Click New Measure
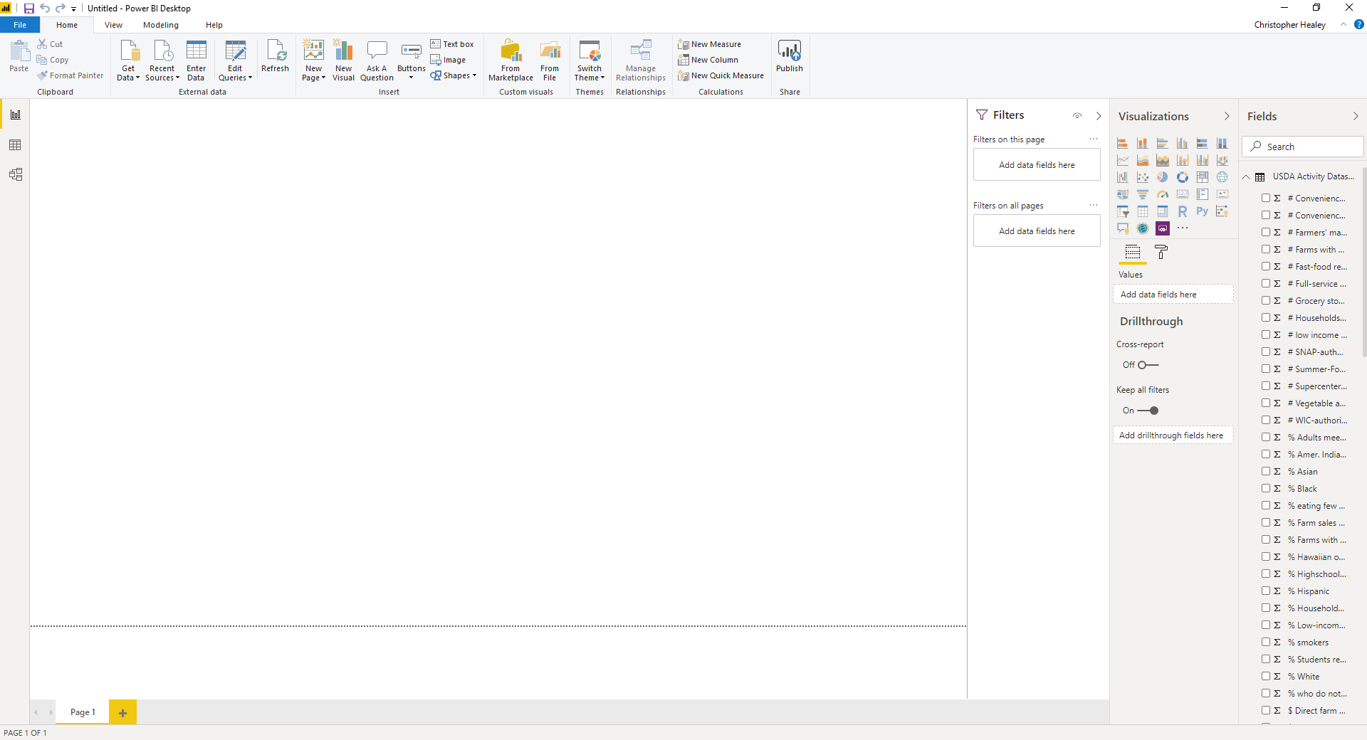 [710, 44]
